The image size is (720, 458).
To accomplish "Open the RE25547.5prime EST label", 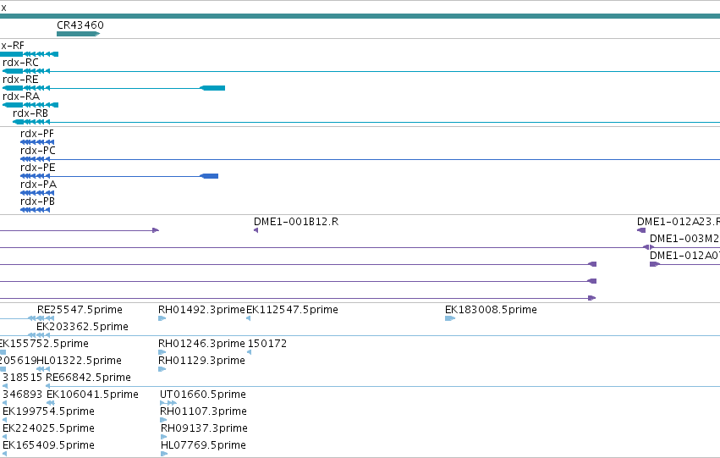I will click(80, 310).
